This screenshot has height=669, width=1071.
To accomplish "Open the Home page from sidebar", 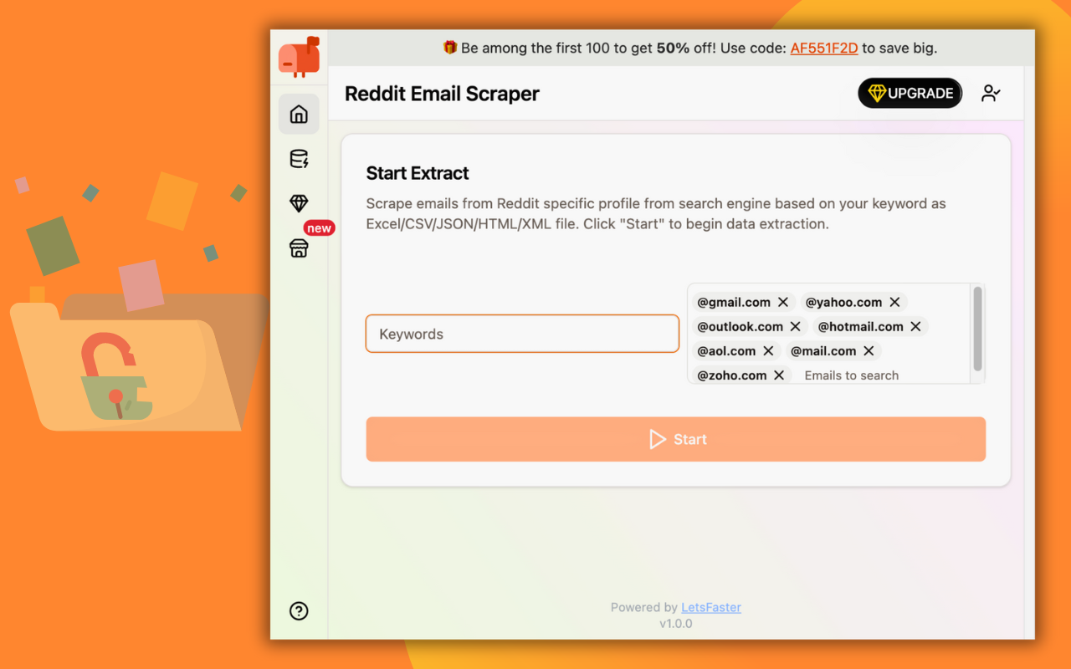I will click(299, 115).
